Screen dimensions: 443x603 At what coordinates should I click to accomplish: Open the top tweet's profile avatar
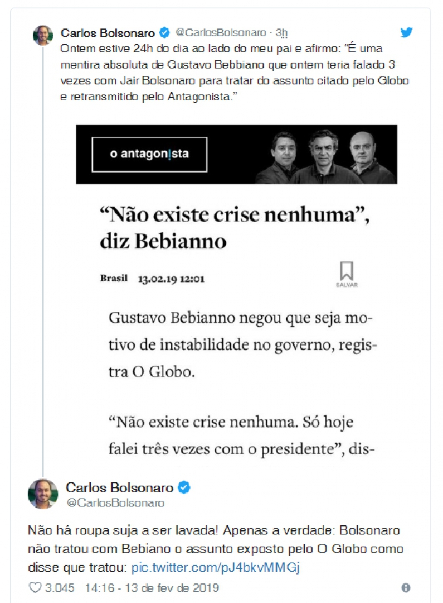43,35
